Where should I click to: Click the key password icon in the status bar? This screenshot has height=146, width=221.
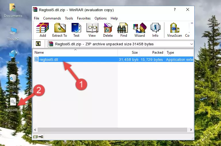(41, 137)
